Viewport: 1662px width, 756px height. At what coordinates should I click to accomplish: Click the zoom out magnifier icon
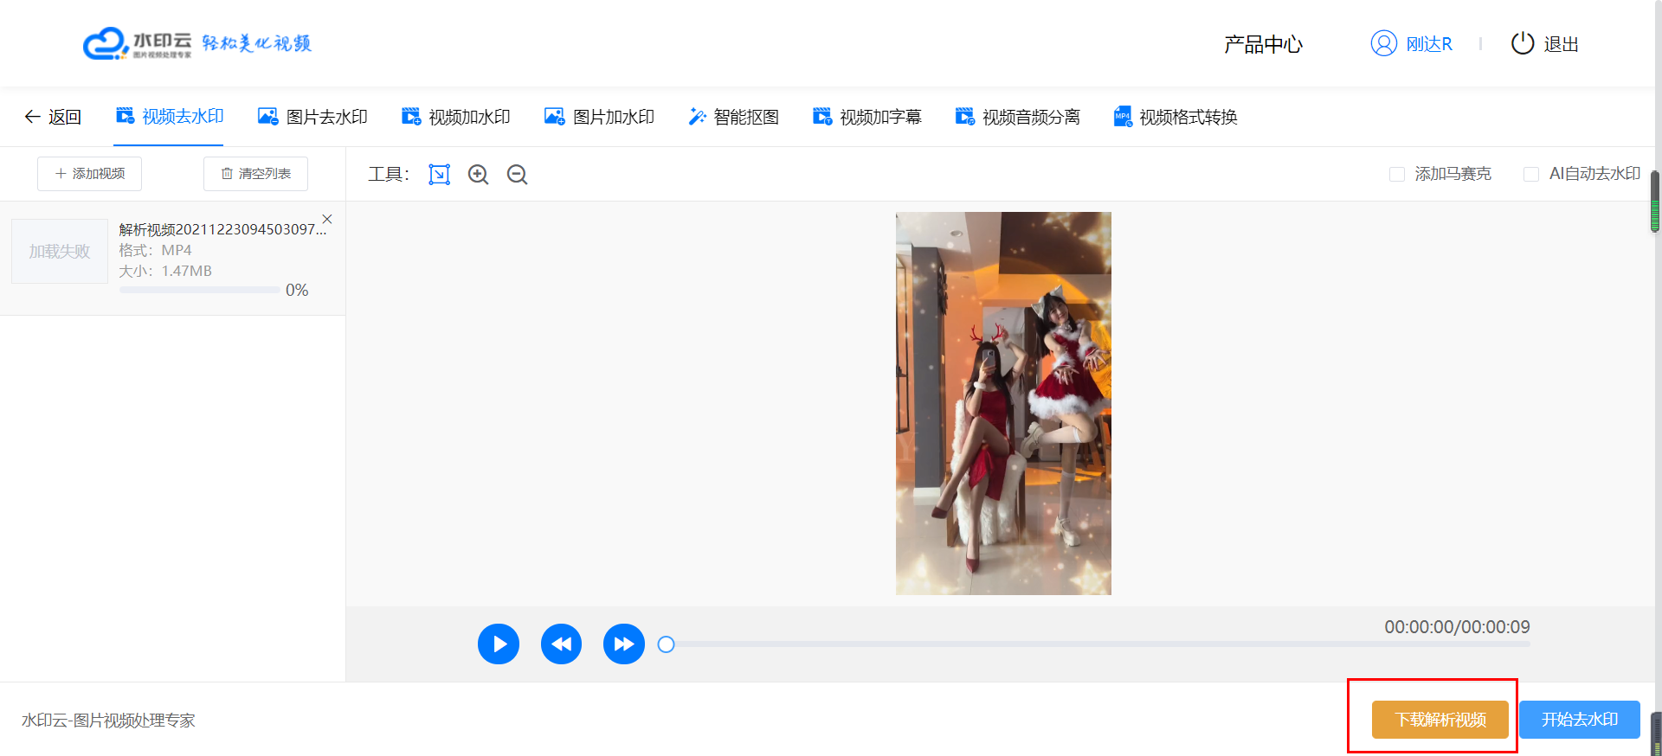pos(517,175)
